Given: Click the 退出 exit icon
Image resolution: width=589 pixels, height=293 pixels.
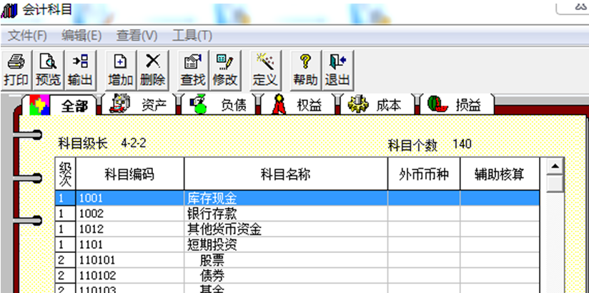Looking at the screenshot, I should 337,70.
